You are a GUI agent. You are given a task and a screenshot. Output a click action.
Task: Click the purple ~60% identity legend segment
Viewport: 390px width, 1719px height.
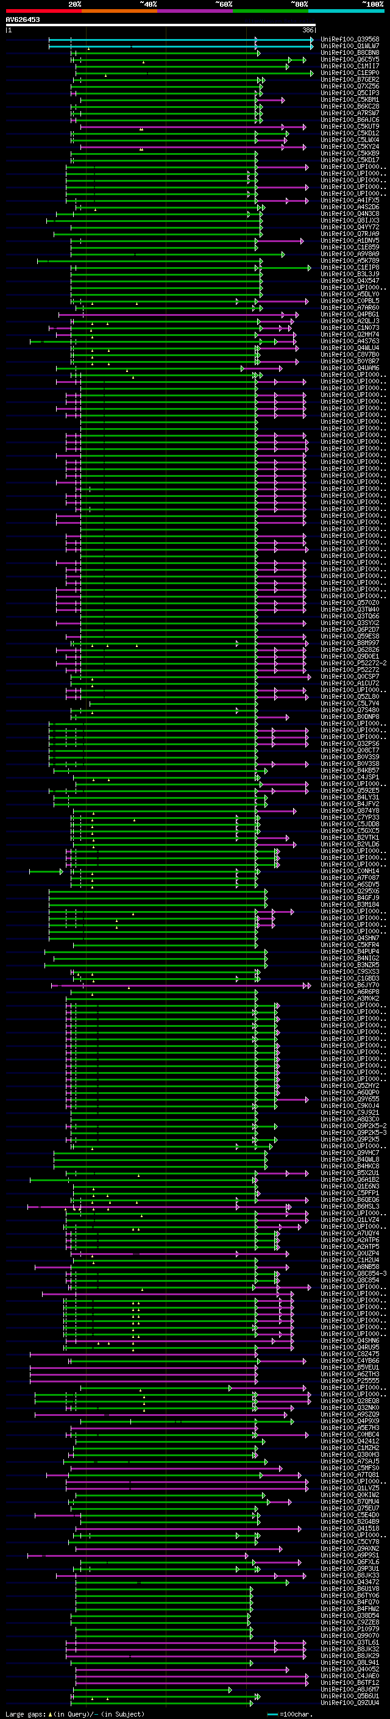click(194, 11)
